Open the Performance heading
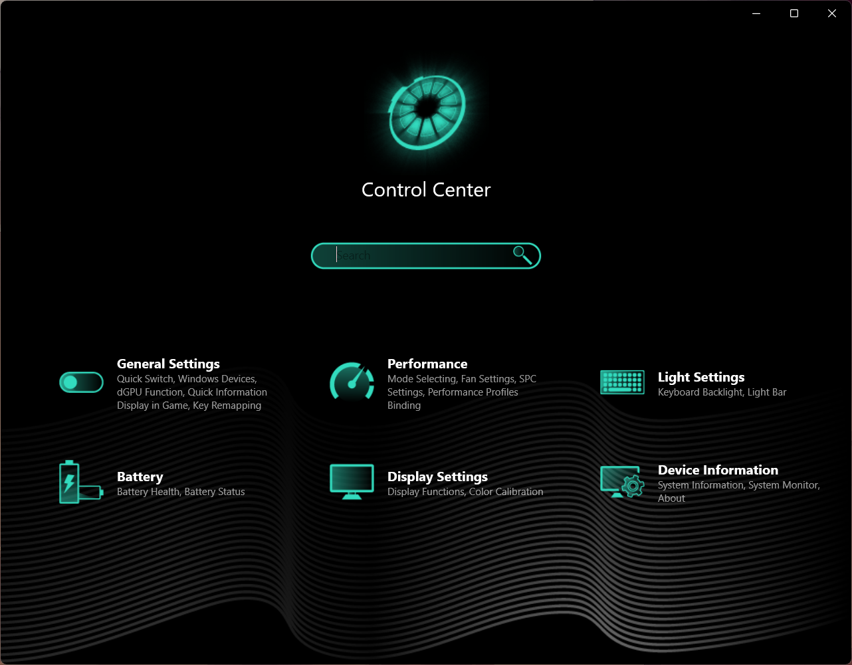 click(427, 364)
